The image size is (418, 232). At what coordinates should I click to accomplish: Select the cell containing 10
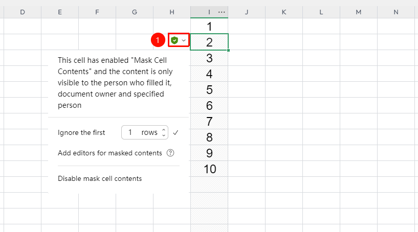point(209,169)
